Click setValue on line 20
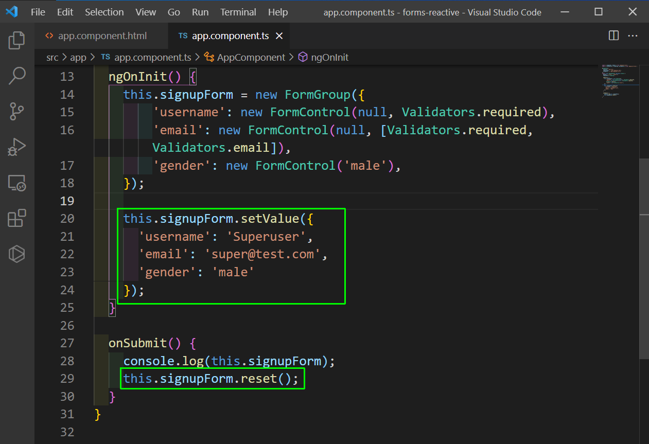The image size is (649, 444). [270, 219]
